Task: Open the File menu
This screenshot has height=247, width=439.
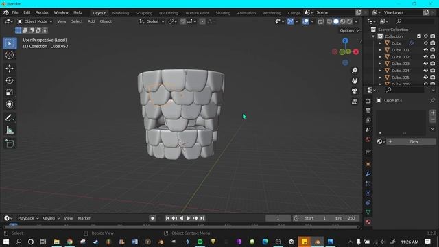Action: click(15, 12)
